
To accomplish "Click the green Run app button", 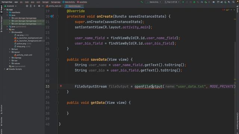I will pyautogui.click(x=183, y=2).
